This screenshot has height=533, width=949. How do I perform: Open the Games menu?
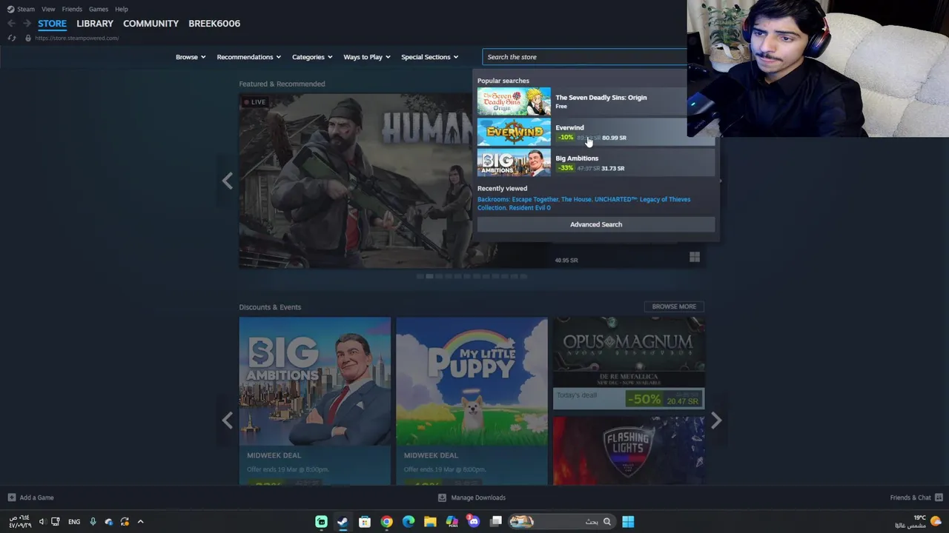tap(99, 9)
